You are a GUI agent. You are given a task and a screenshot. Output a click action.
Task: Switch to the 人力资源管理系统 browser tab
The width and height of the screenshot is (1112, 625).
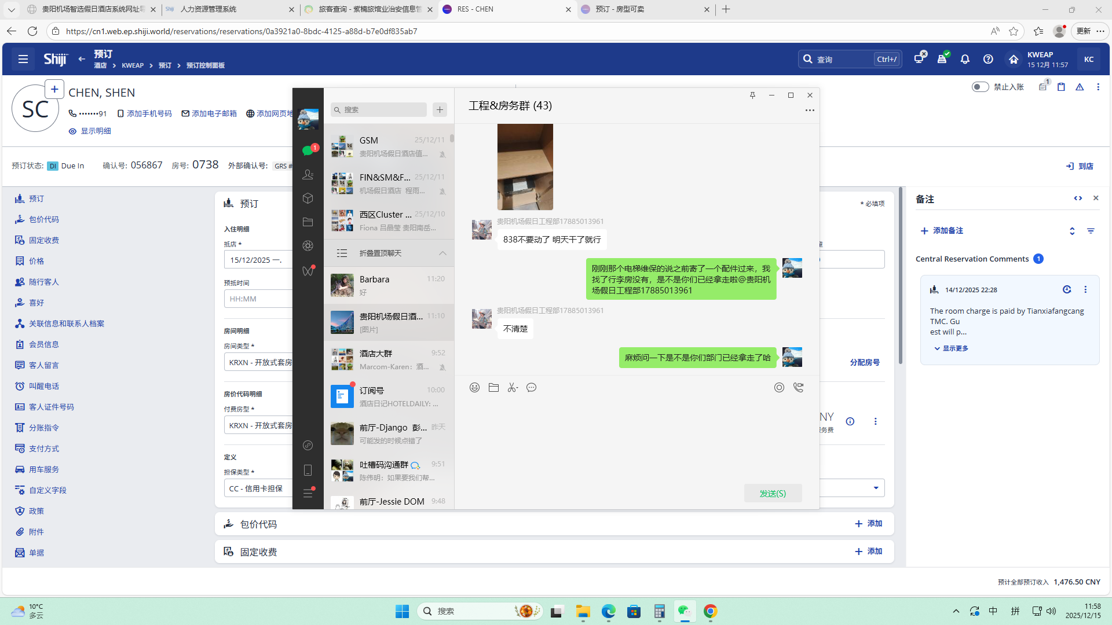click(209, 9)
